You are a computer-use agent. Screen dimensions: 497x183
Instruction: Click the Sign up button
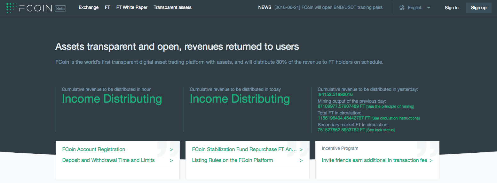point(479,8)
